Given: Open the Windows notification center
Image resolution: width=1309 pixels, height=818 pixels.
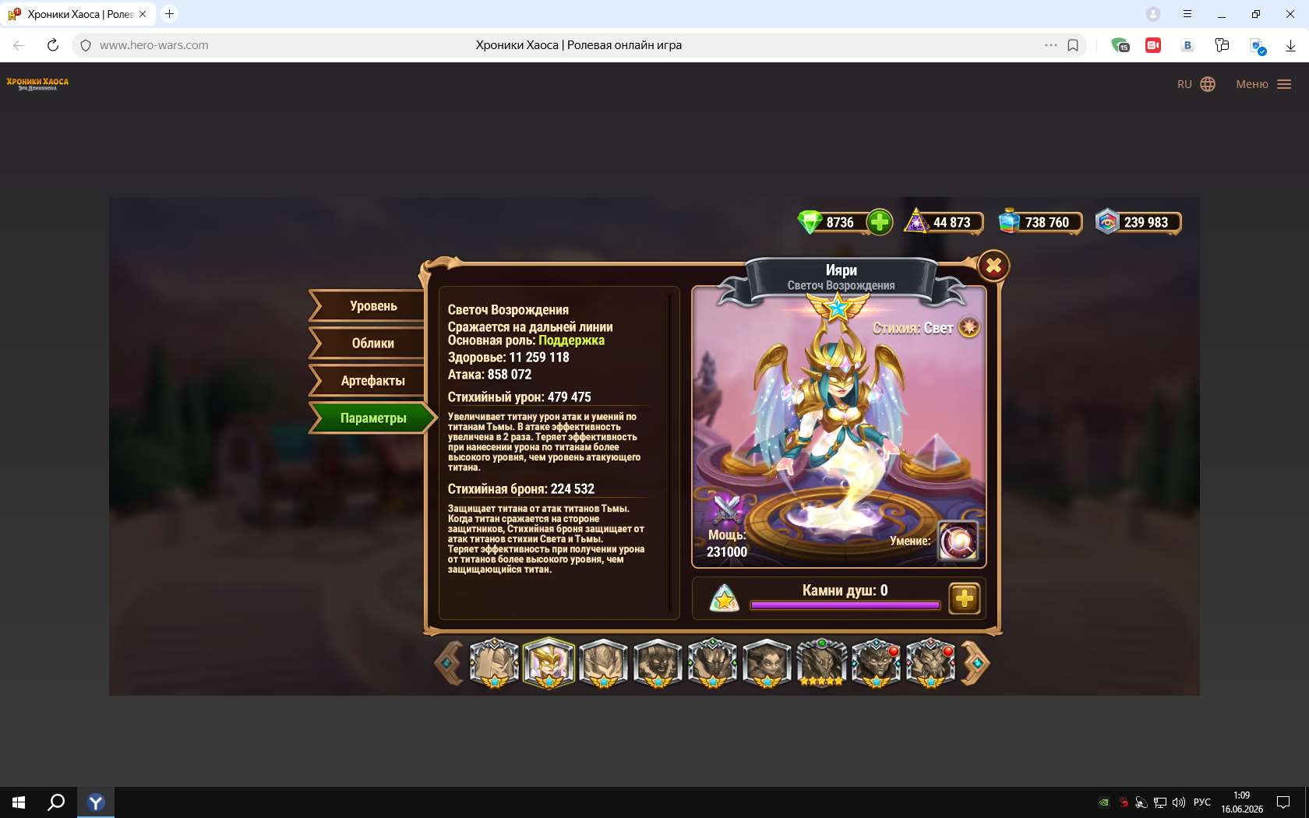Looking at the screenshot, I should pos(1283,802).
